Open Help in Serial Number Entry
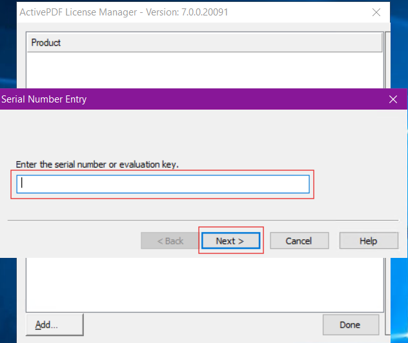Image resolution: width=408 pixels, height=343 pixels. [369, 240]
